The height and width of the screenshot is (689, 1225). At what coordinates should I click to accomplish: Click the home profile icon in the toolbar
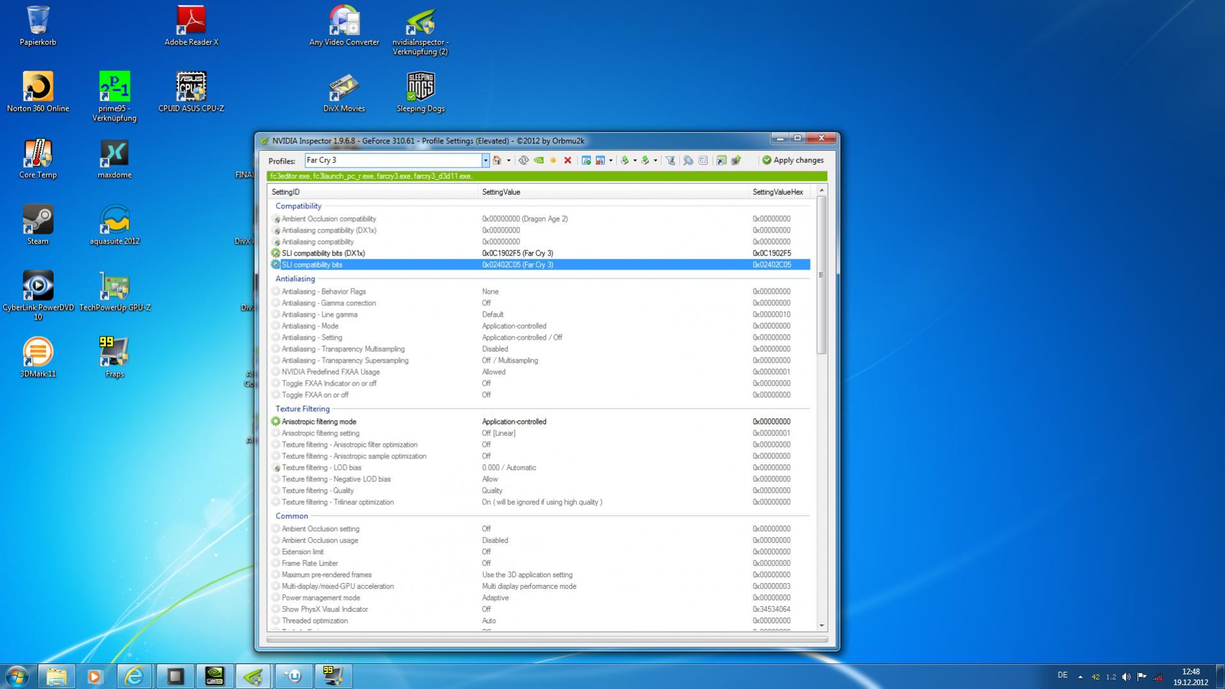(x=496, y=160)
